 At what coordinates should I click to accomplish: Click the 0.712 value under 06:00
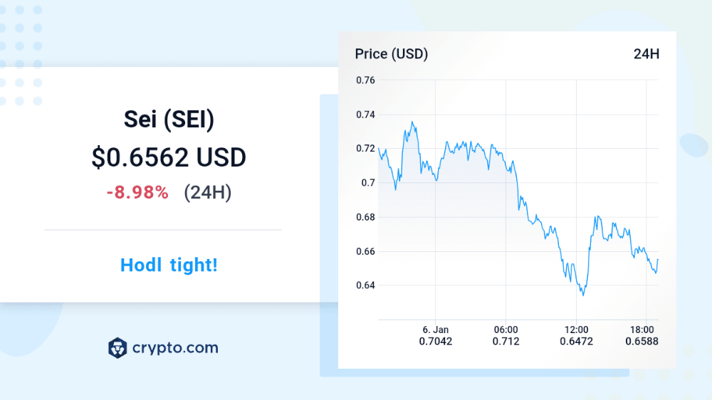pyautogui.click(x=506, y=342)
